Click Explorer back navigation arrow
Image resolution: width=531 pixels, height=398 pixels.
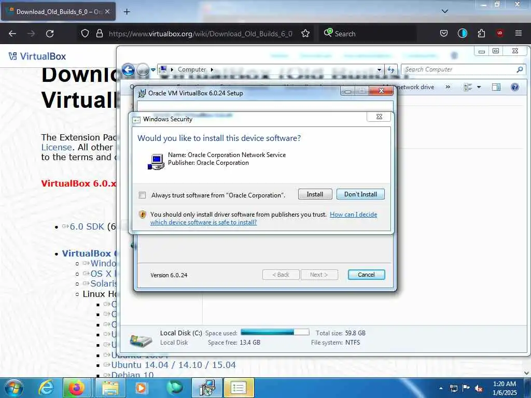[128, 70]
